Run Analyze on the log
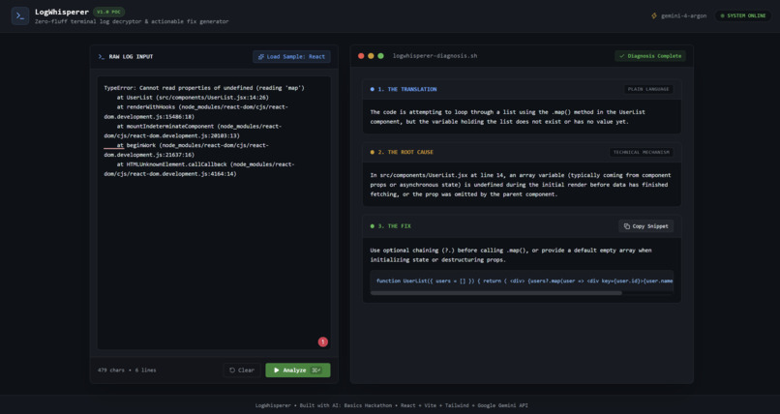 [x=297, y=370]
